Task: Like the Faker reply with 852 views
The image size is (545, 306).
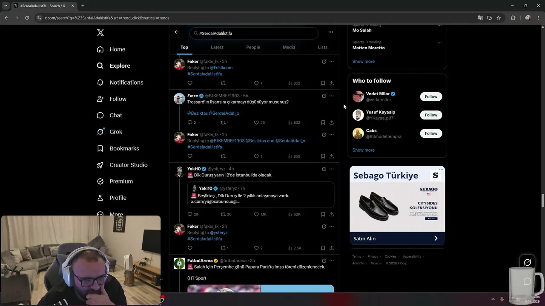Action: coord(258,83)
